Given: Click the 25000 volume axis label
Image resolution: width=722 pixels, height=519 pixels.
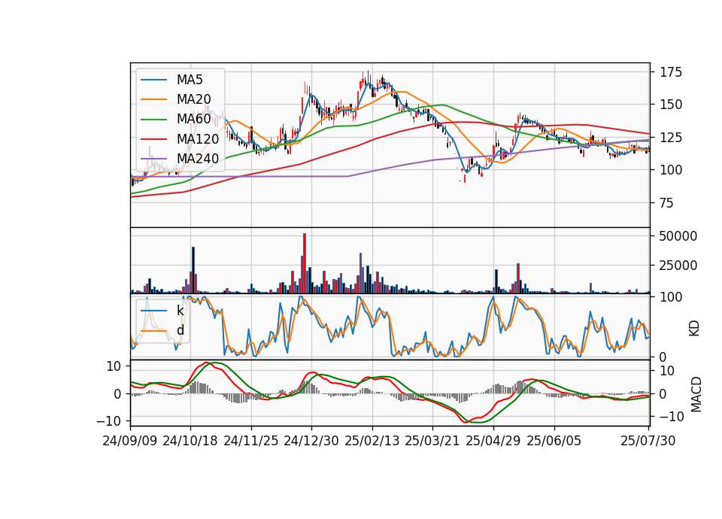Looking at the screenshot, I should 678,266.
